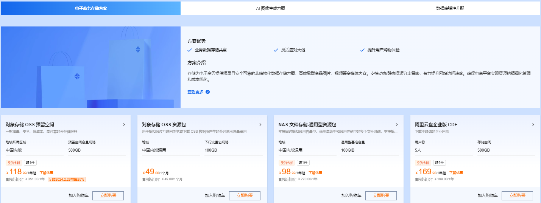Click 99计划 tag on NAS card

pyautogui.click(x=287, y=163)
